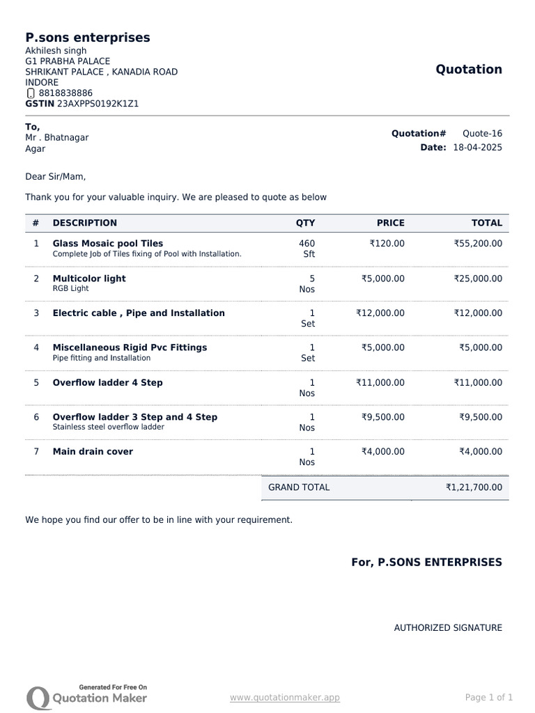Click the QTY column header

tap(305, 223)
